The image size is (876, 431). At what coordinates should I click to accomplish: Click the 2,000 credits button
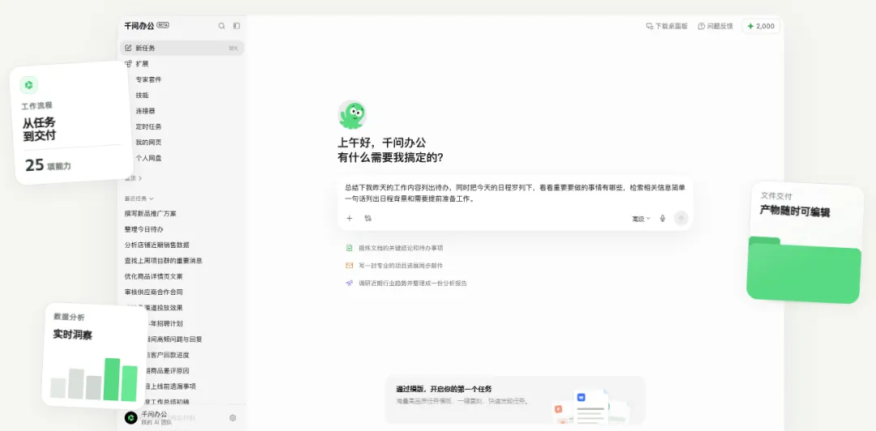[x=761, y=26]
